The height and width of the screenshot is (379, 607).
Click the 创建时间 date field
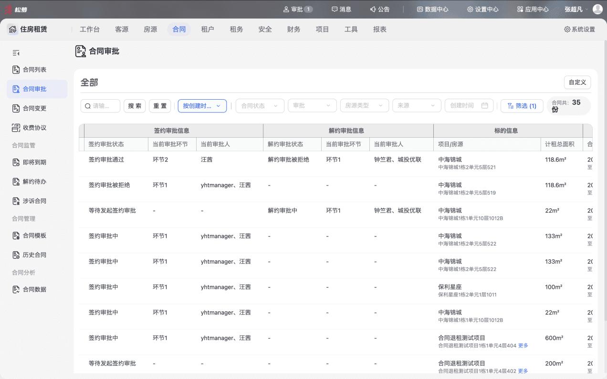[x=469, y=106]
